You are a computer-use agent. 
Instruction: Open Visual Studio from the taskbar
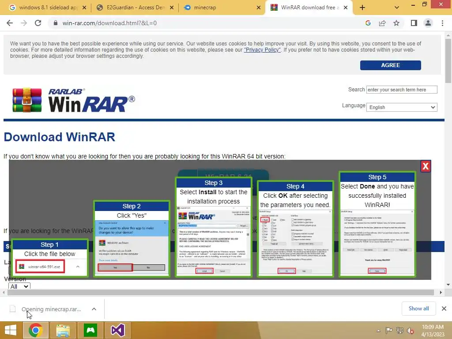pyautogui.click(x=117, y=330)
